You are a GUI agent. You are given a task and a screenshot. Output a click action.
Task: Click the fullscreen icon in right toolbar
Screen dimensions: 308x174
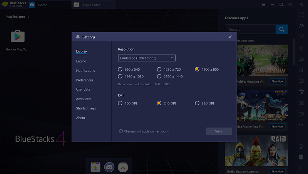tap(301, 15)
